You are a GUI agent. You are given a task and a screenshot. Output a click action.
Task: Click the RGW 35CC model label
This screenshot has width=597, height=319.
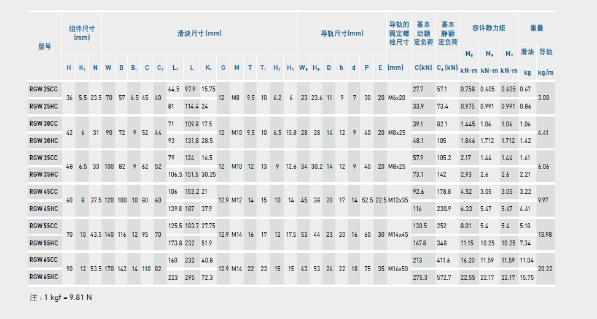44,158
